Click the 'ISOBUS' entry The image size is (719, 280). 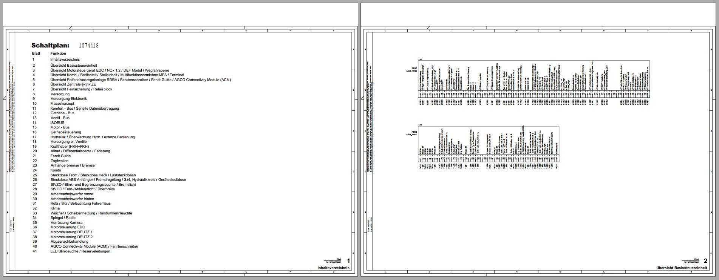[x=57, y=123]
